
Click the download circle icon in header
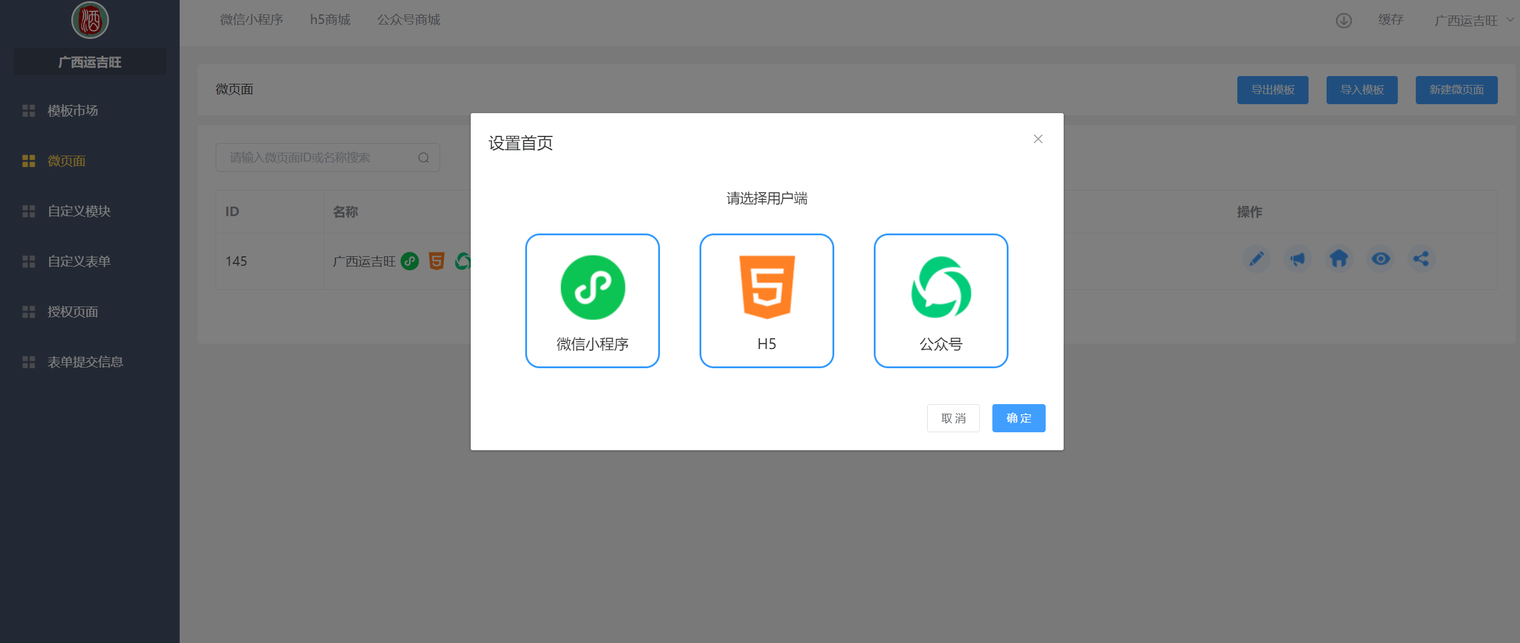pos(1343,21)
